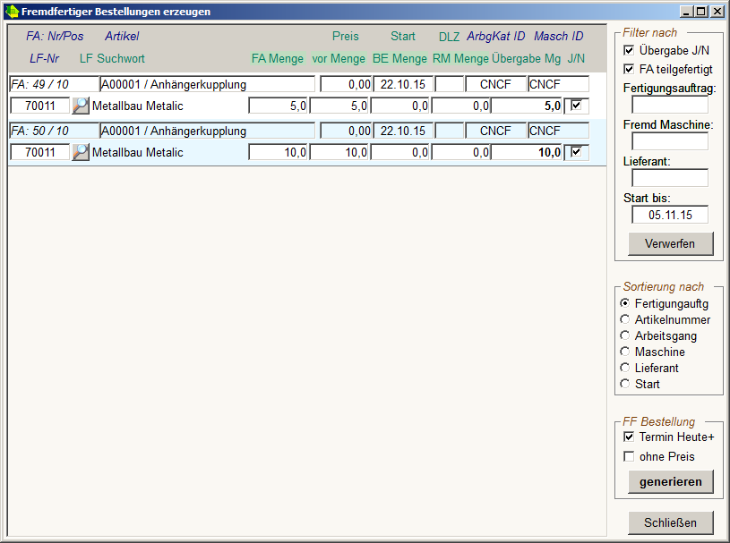Click LF-Nr field 70011 in FA 49 row

pyautogui.click(x=40, y=106)
